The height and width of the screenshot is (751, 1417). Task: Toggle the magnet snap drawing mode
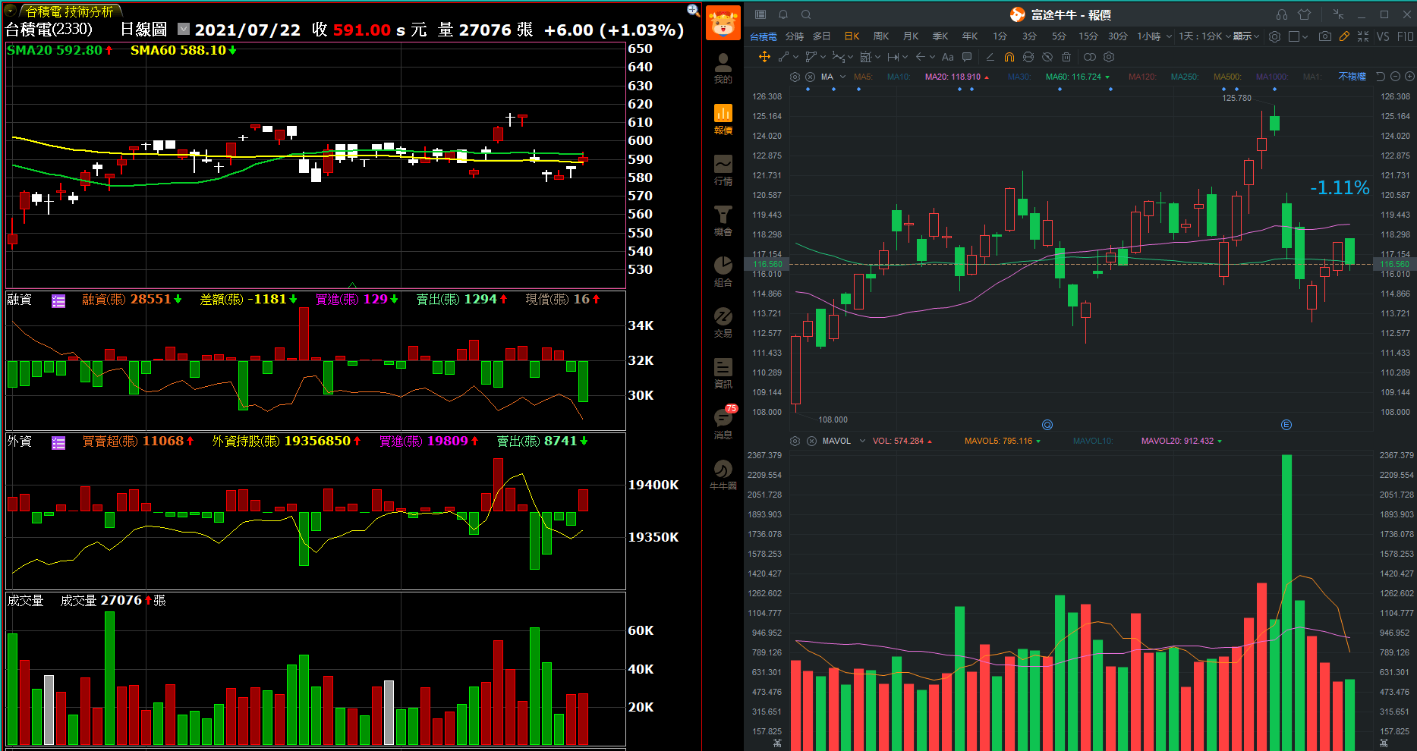point(1009,57)
